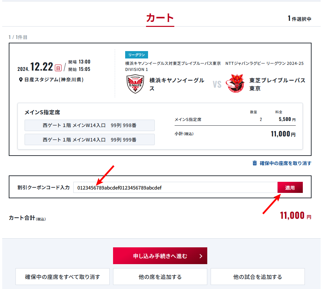Select the カート heading tab
Image resolution: width=323 pixels, height=289 pixels.
160,18
